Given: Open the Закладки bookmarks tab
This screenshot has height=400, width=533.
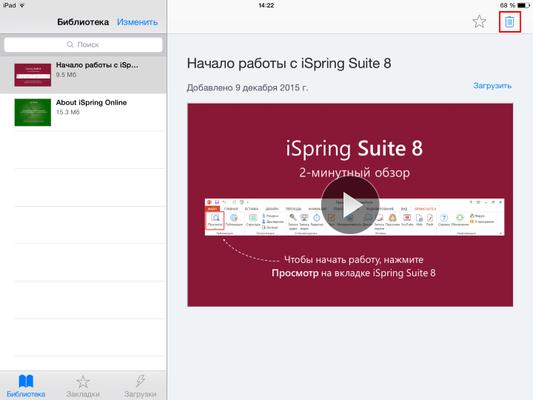Looking at the screenshot, I should coord(83,386).
